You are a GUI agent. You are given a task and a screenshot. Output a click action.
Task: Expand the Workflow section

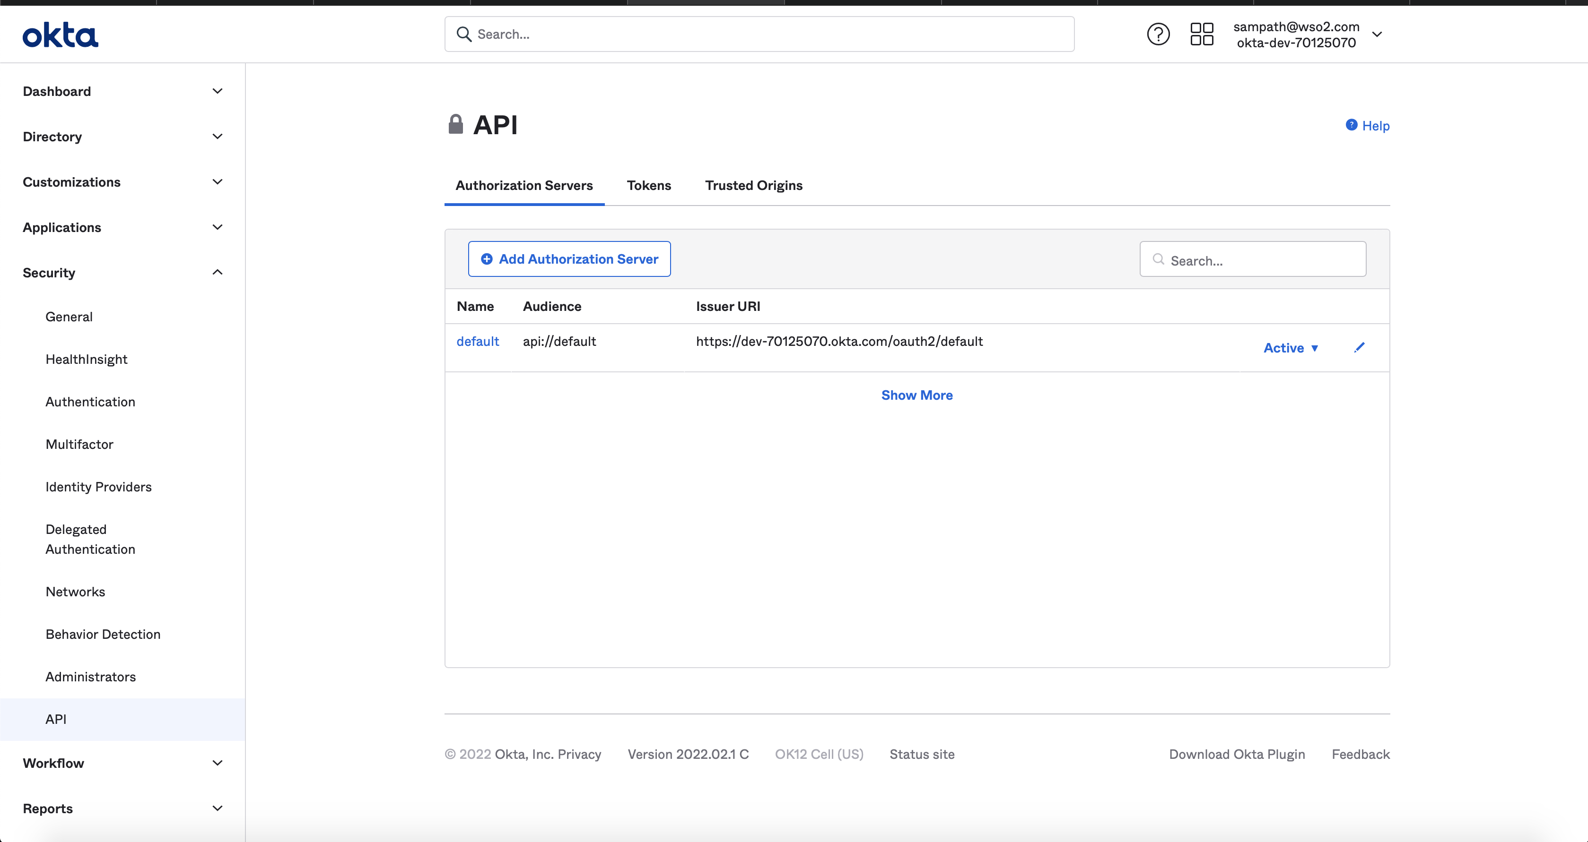[x=122, y=763]
